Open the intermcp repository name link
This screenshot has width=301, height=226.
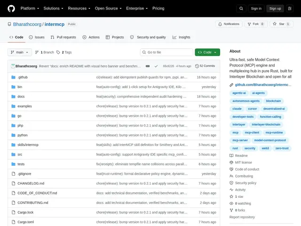point(55,24)
